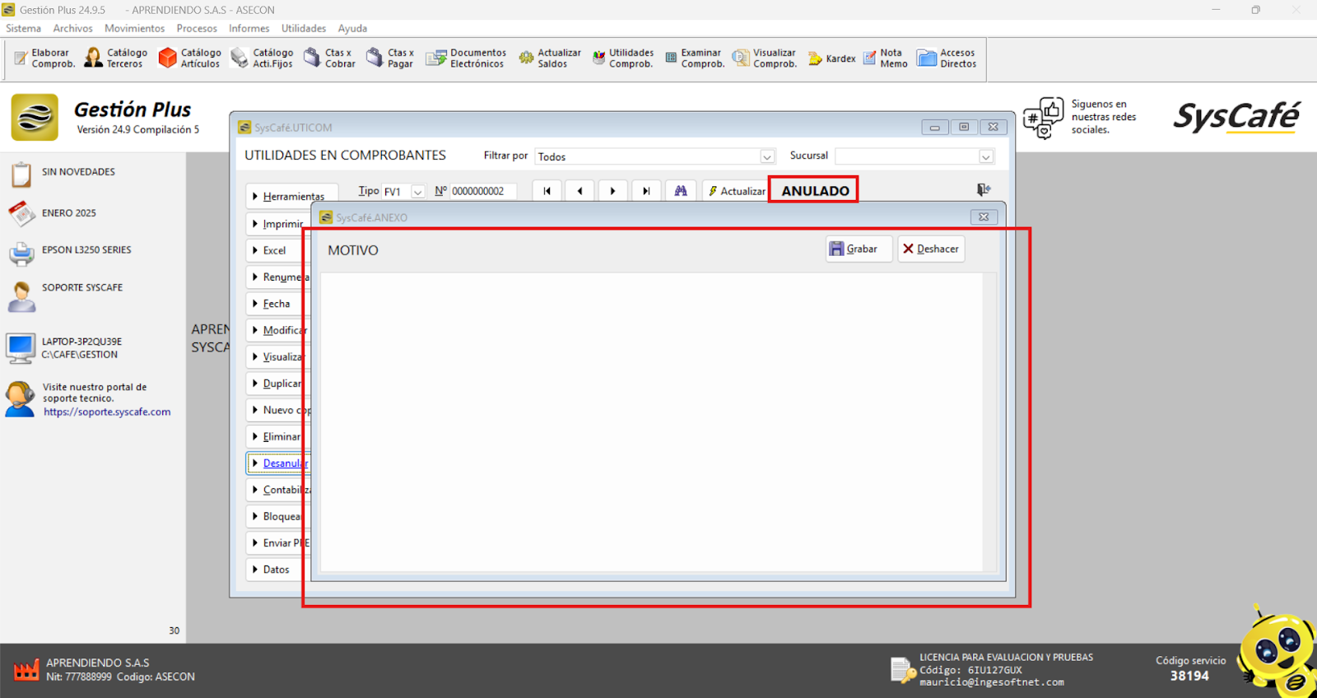Expand the Filtrar por dropdown
The height and width of the screenshot is (698, 1317).
pyautogui.click(x=767, y=157)
